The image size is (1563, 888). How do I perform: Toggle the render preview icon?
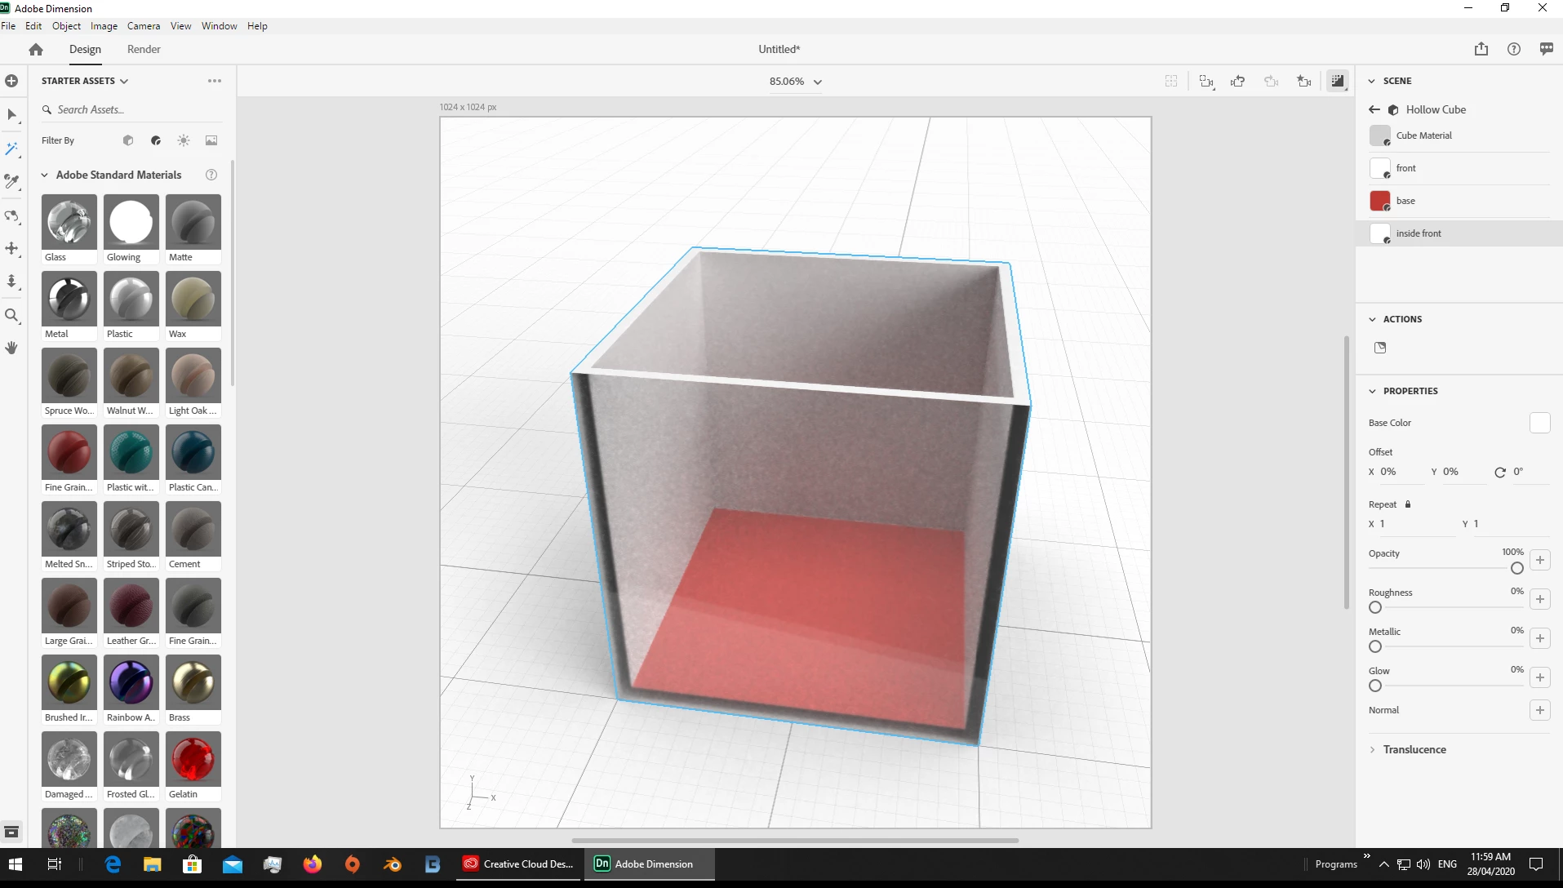click(1338, 81)
